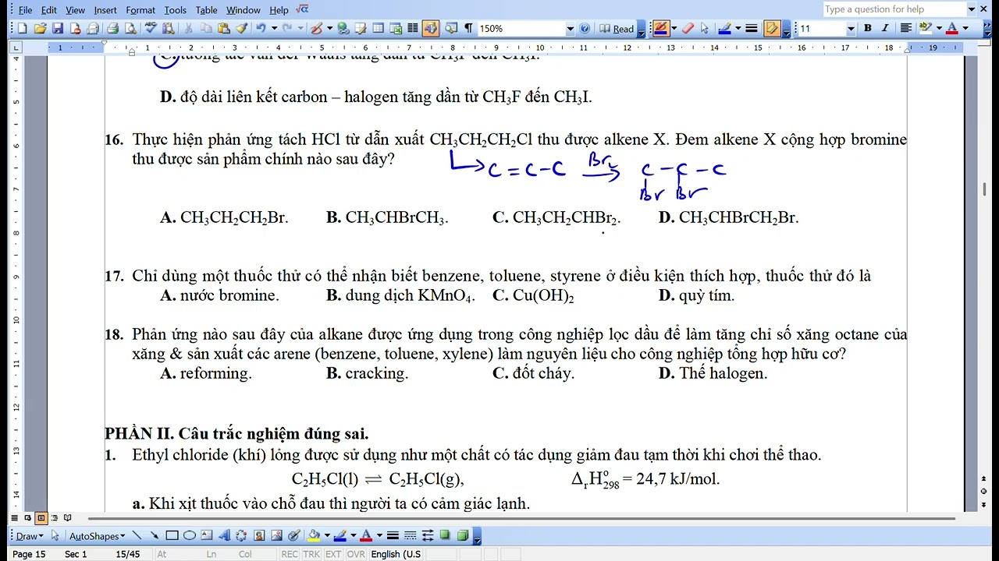Select the Oval shape tool
This screenshot has height=561, width=999.
click(x=190, y=536)
